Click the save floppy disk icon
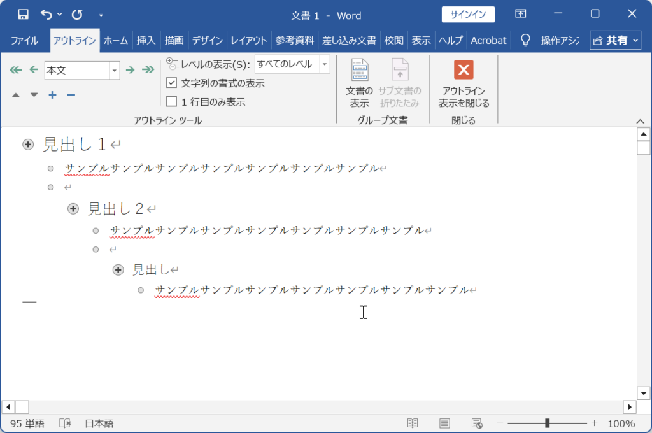The width and height of the screenshot is (652, 433). click(x=23, y=14)
